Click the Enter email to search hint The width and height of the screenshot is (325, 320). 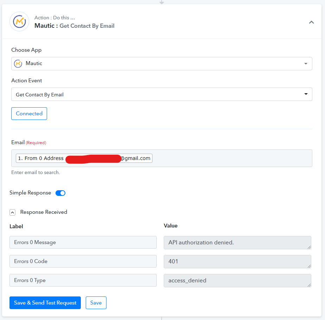(35, 173)
